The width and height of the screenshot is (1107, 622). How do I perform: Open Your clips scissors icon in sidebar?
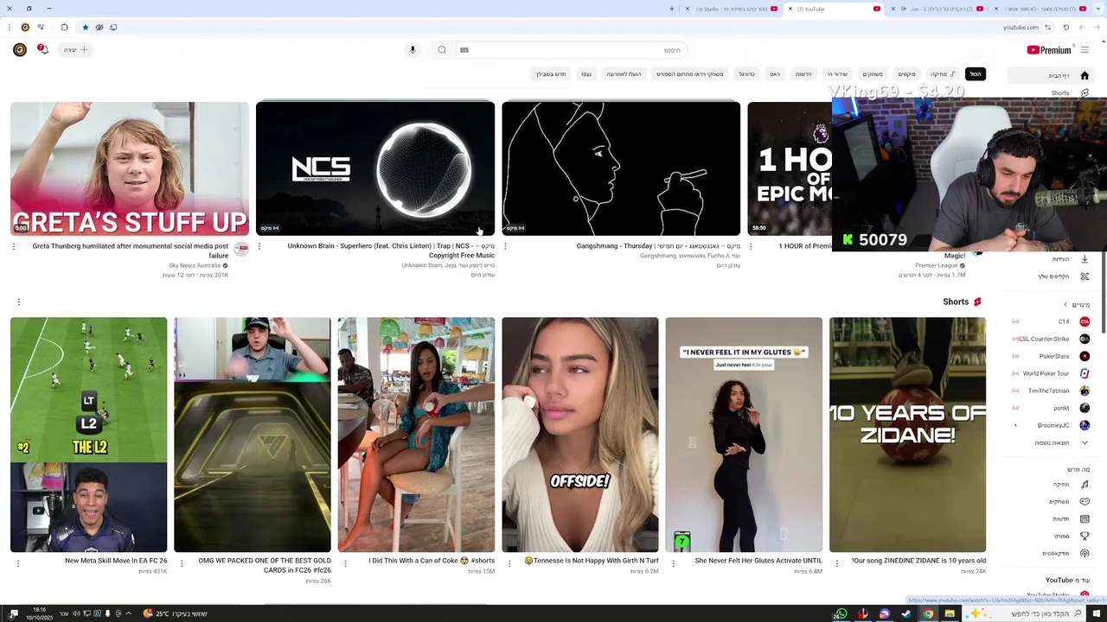pyautogui.click(x=1085, y=276)
